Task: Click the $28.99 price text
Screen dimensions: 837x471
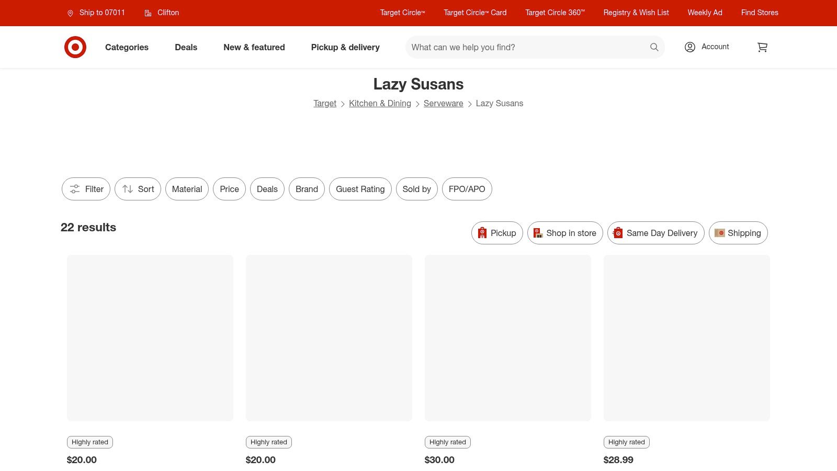Action: [618, 460]
